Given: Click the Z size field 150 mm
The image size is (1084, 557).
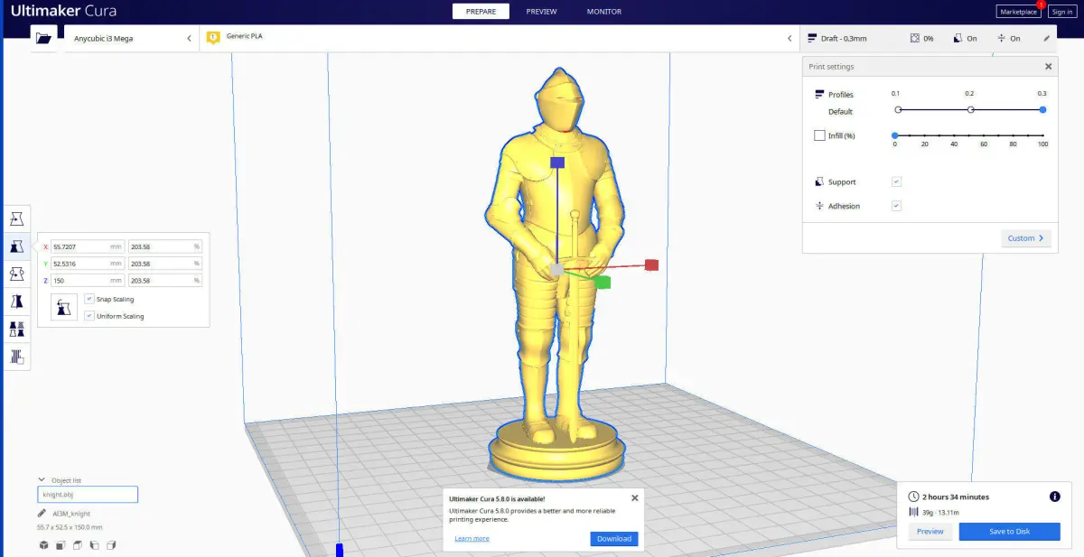Looking at the screenshot, I should tap(88, 281).
